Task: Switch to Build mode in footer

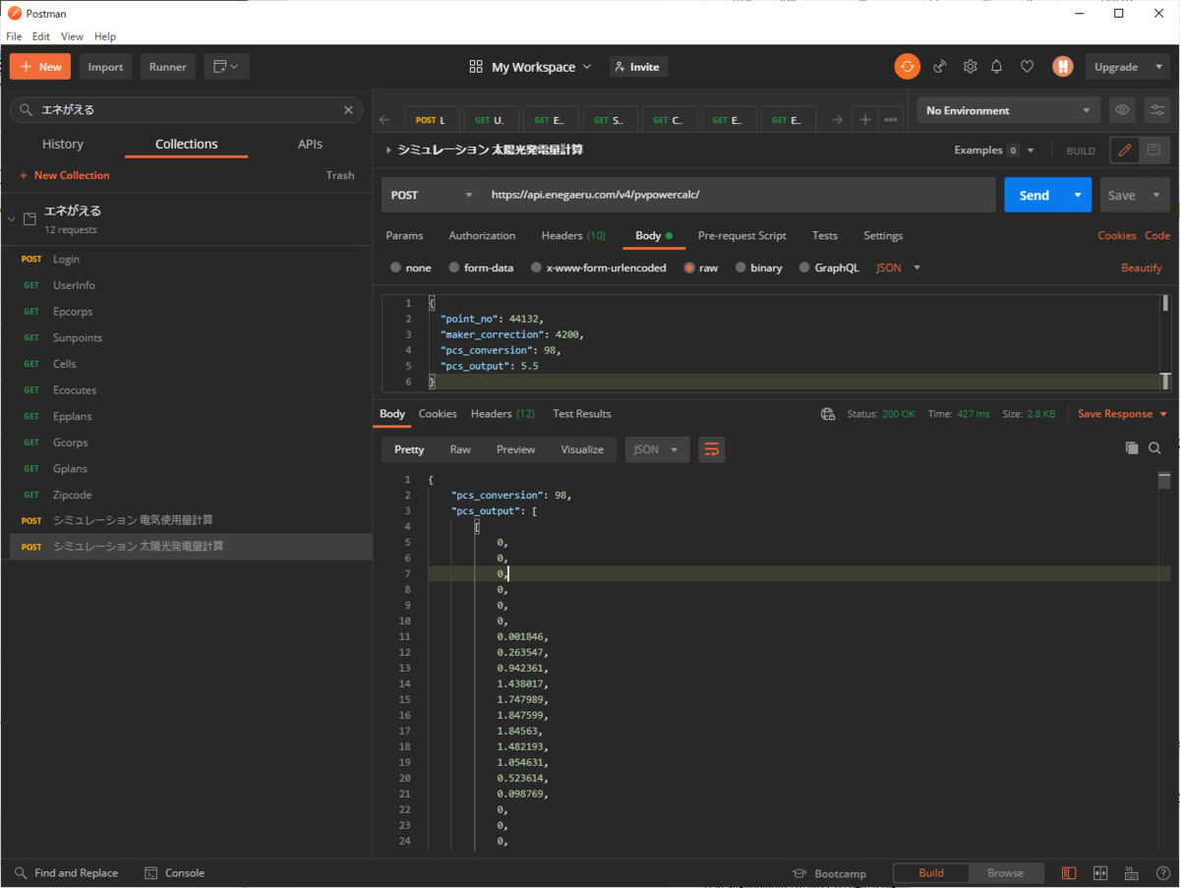Action: (931, 873)
